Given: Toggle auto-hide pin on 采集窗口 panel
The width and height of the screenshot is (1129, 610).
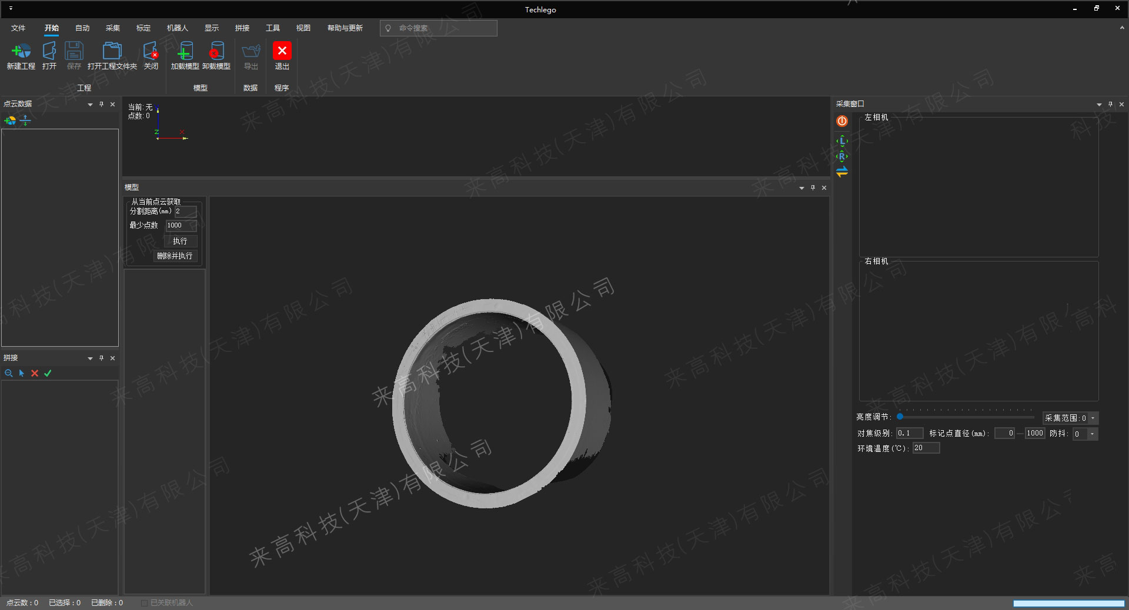Looking at the screenshot, I should pyautogui.click(x=1110, y=104).
